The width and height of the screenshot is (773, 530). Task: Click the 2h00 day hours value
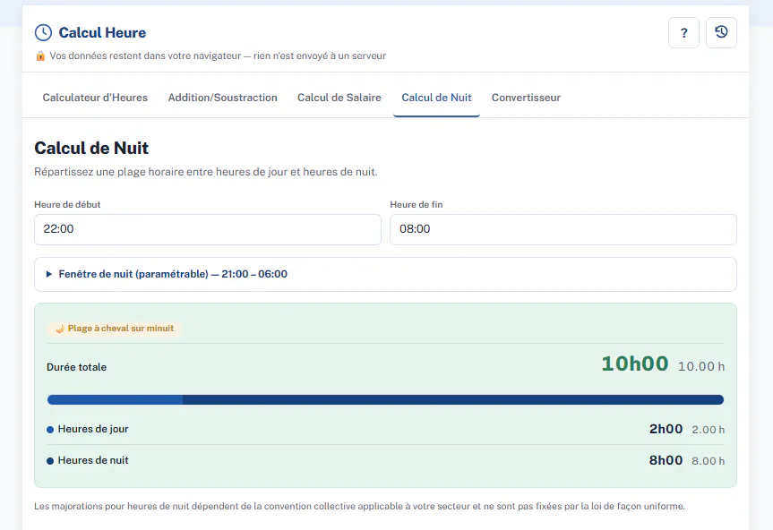(x=666, y=429)
